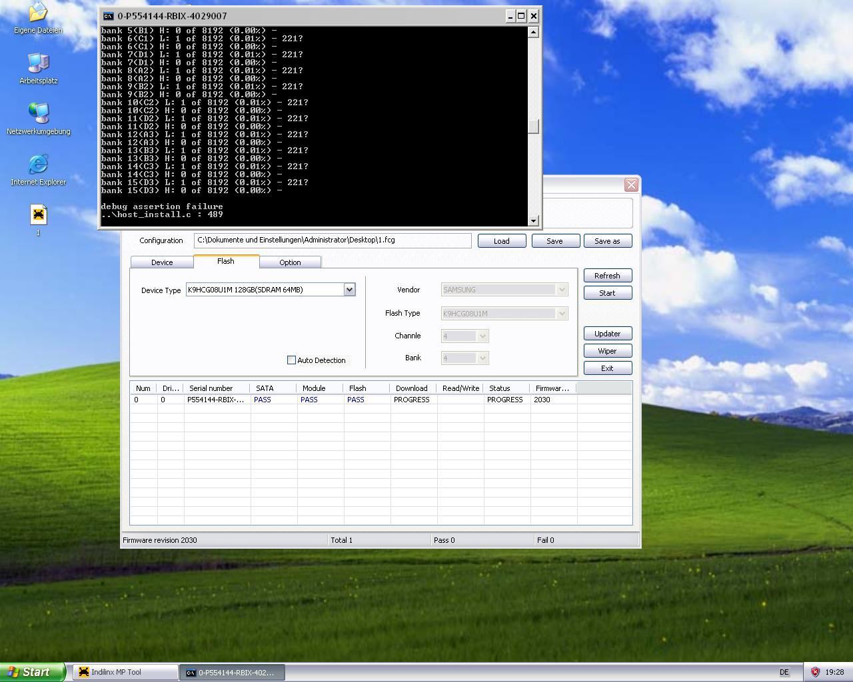Click the PROGRESS value in Download column
This screenshot has width=853, height=682.
click(411, 400)
